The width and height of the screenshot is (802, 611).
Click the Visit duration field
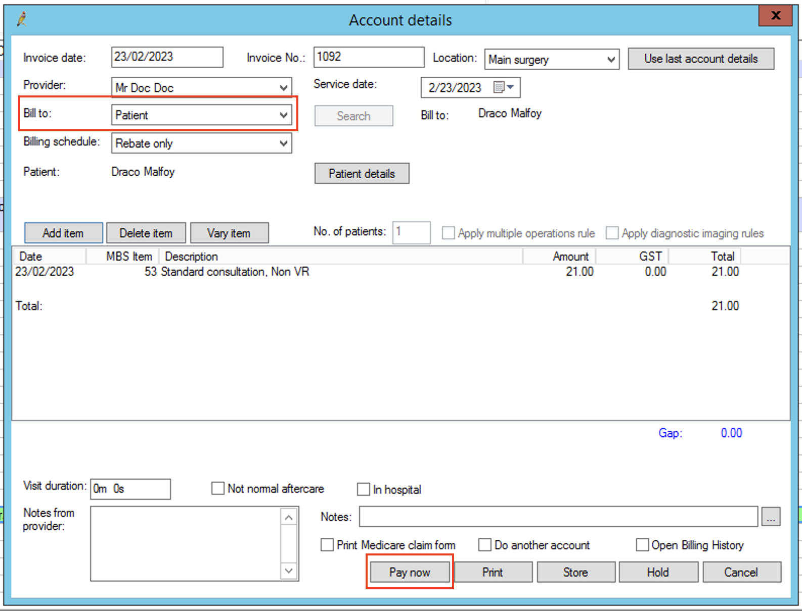130,489
